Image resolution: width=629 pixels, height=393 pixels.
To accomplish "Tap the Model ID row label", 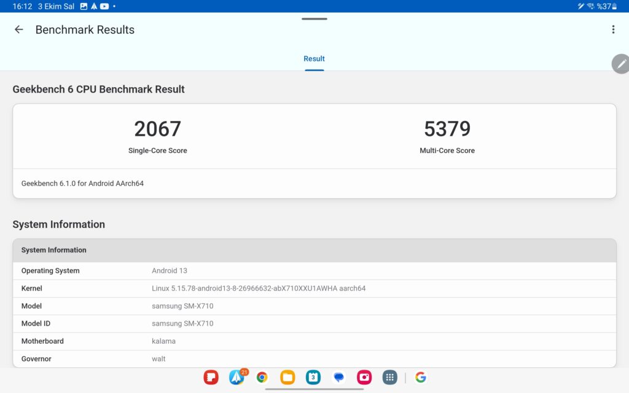I will [x=36, y=324].
